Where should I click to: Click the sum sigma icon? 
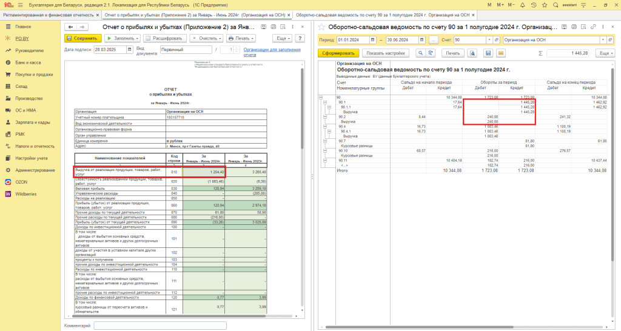click(x=540, y=53)
